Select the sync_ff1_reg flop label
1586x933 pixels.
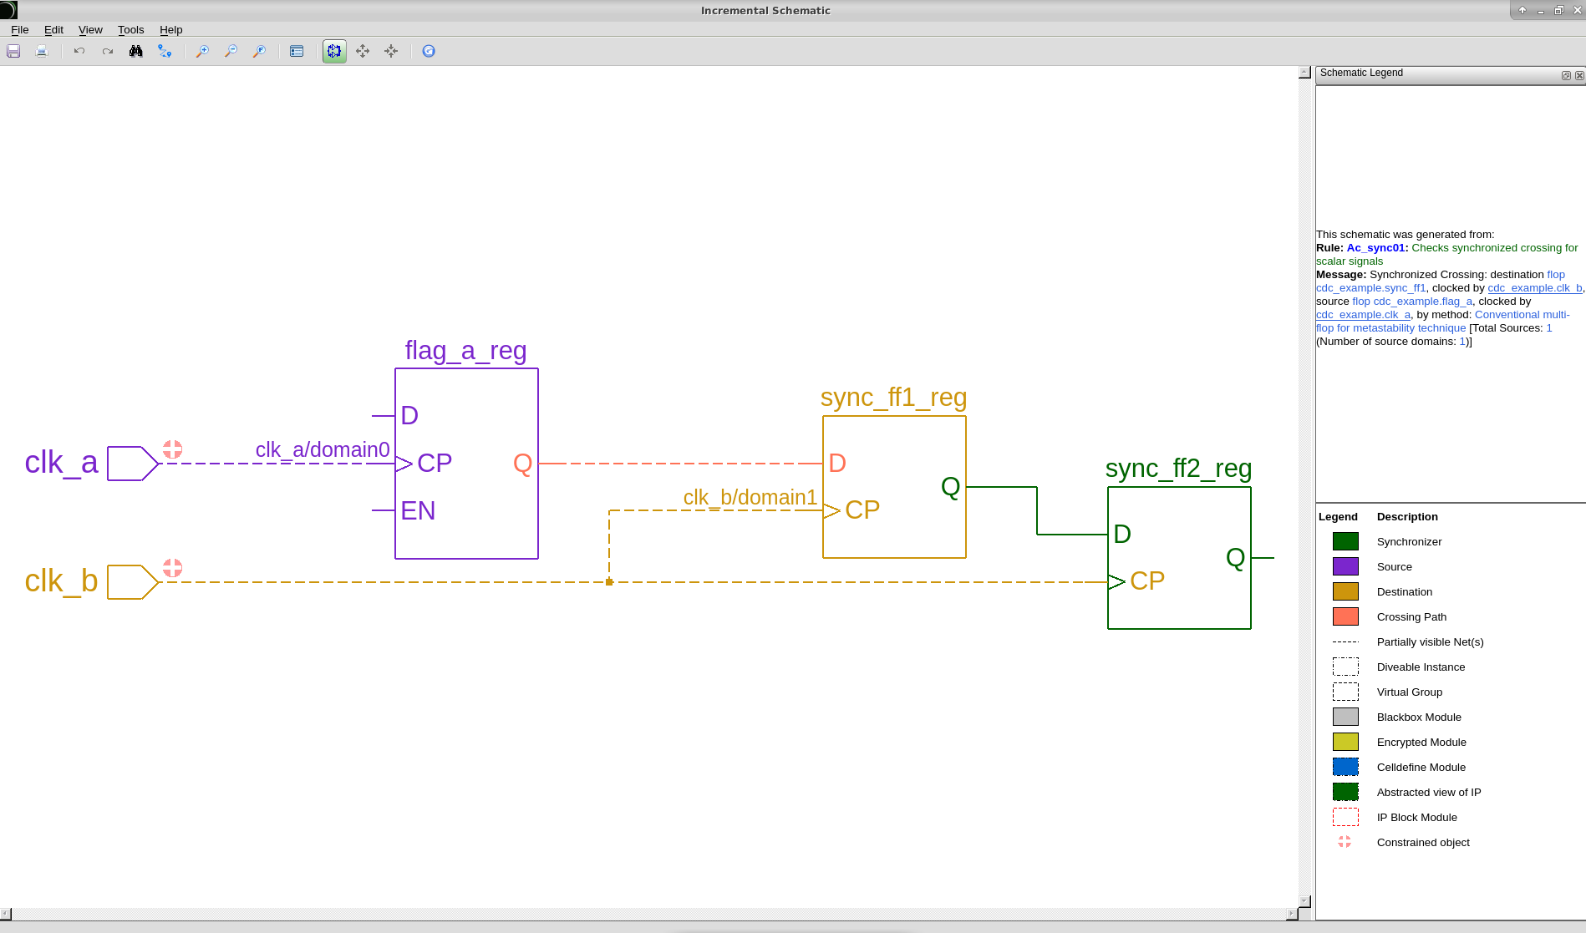893,398
